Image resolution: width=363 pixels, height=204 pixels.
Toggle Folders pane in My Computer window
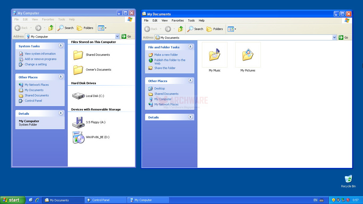tap(85, 28)
